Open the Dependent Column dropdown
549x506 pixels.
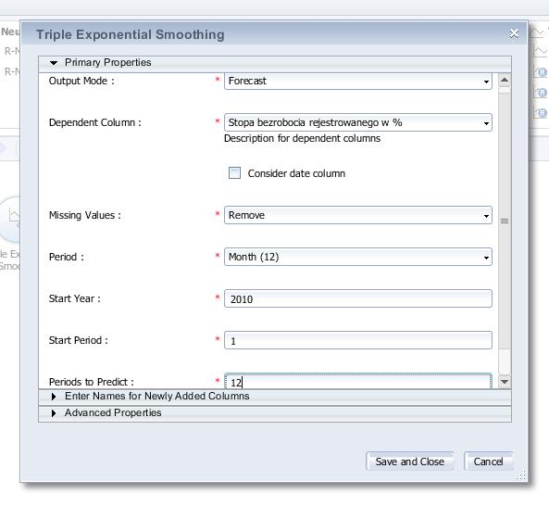(x=358, y=122)
